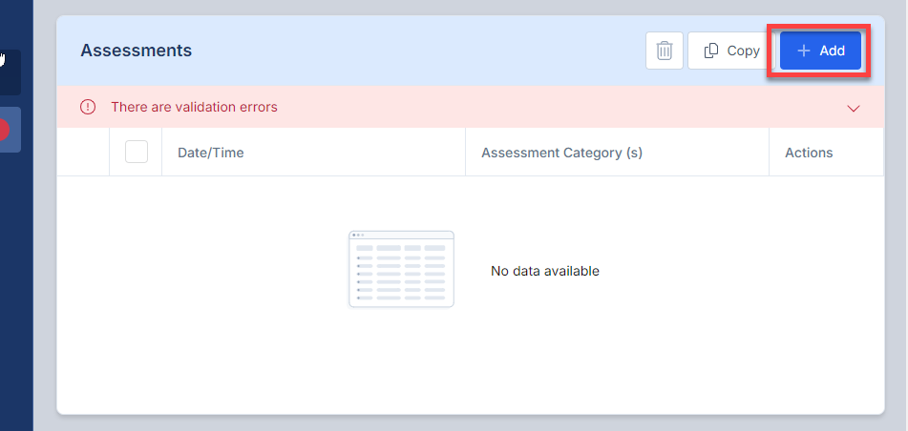Screen dimensions: 908x431
Task: Sort by the Date/Time column header
Action: [211, 153]
